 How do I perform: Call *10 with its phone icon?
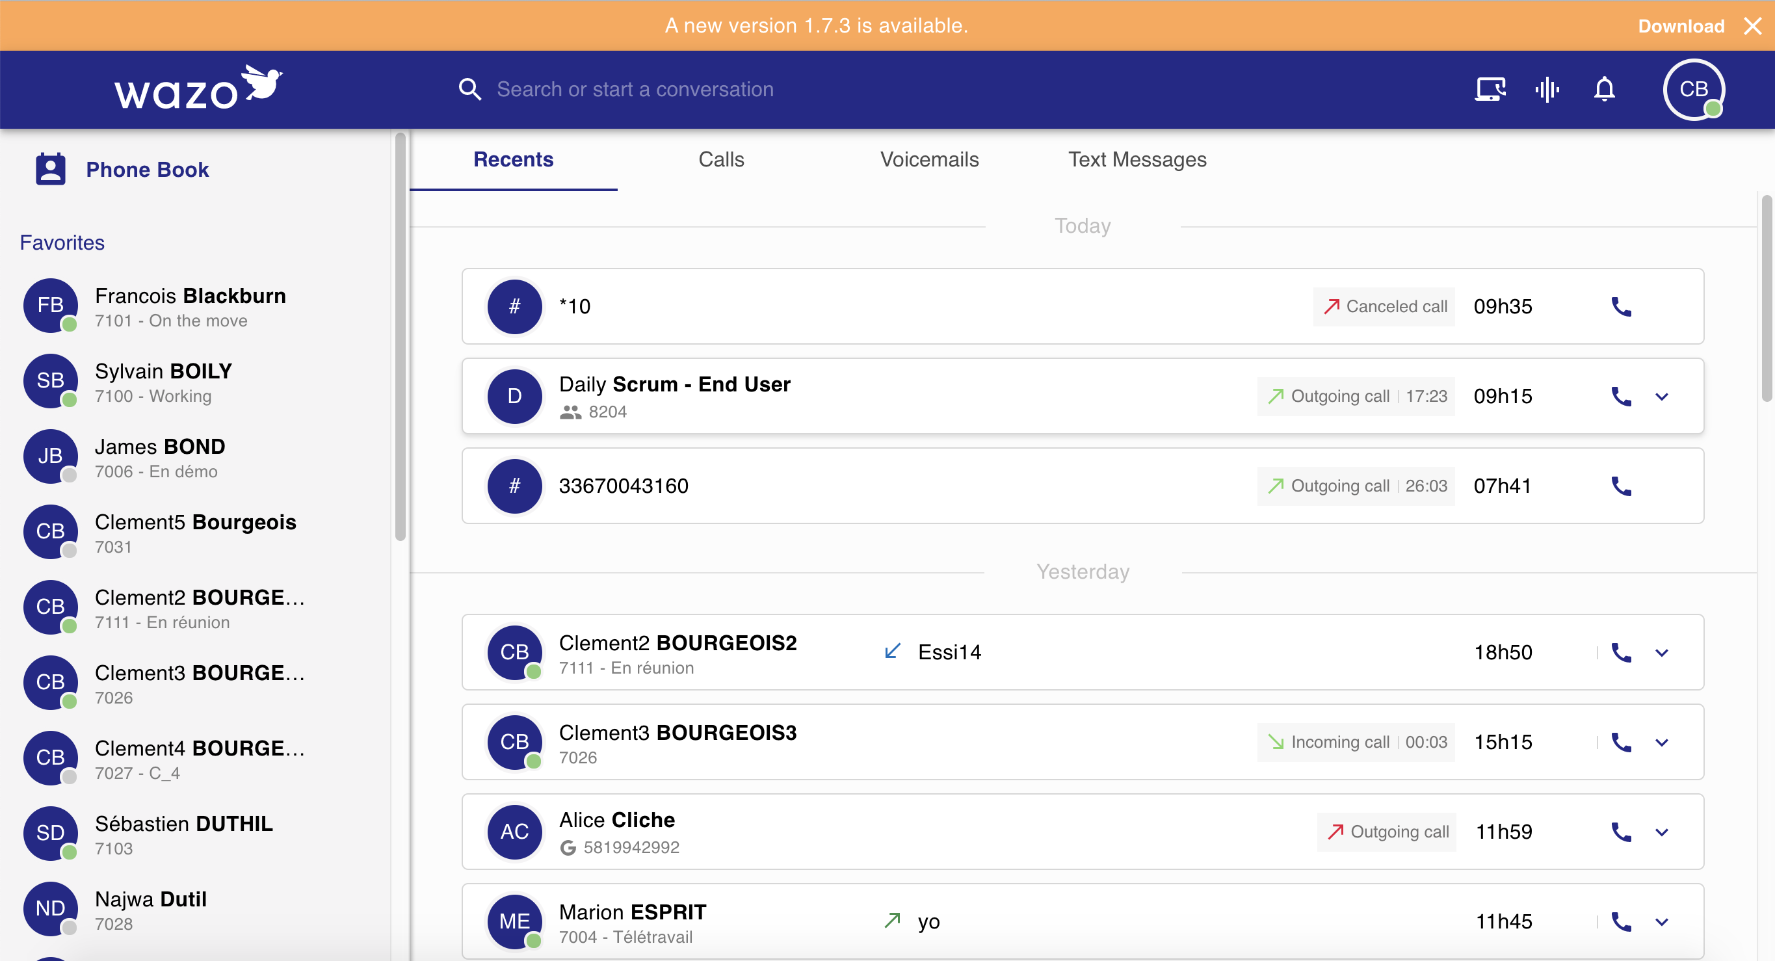[1622, 306]
